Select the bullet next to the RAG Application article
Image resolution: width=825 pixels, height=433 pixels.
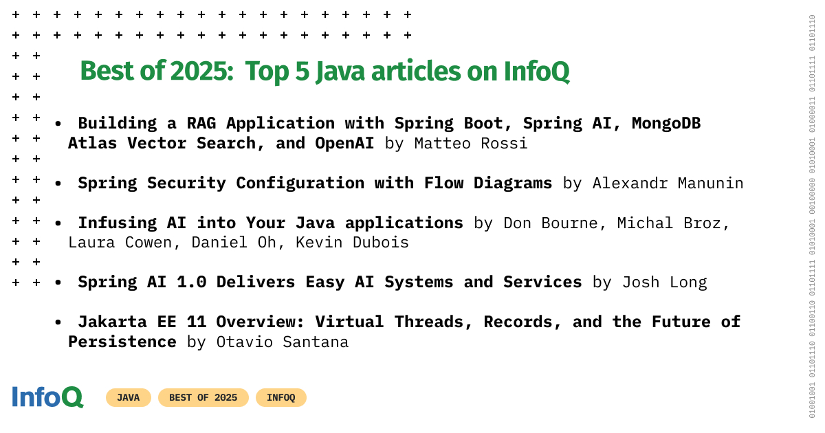[58, 123]
